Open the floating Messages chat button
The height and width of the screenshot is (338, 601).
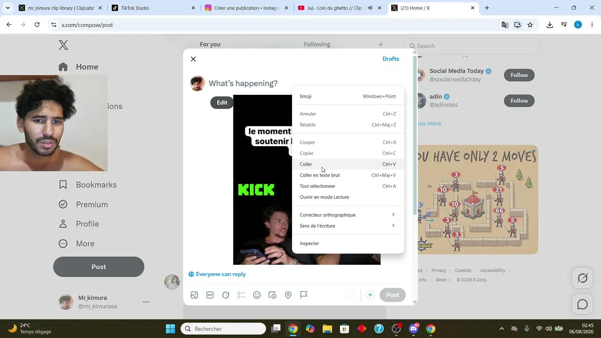[583, 304]
